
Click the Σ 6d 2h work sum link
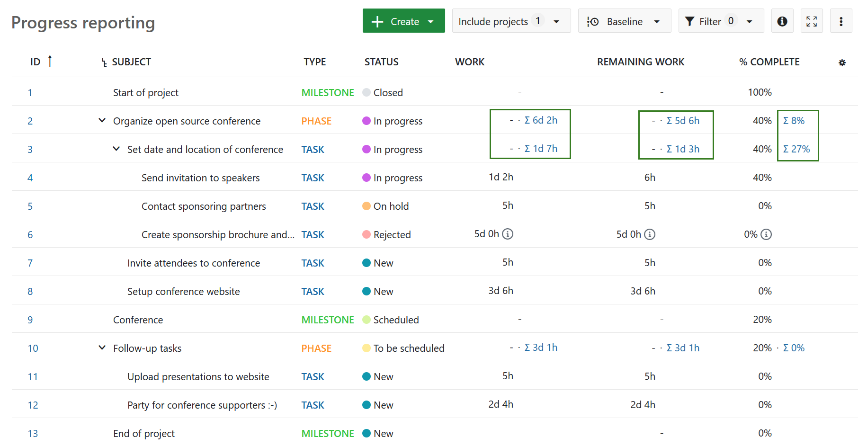click(x=541, y=120)
